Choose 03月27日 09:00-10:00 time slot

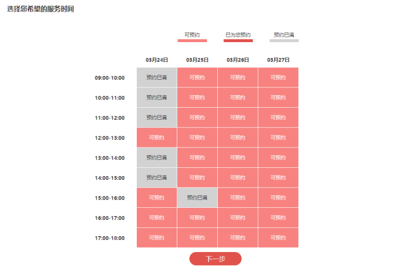point(278,77)
